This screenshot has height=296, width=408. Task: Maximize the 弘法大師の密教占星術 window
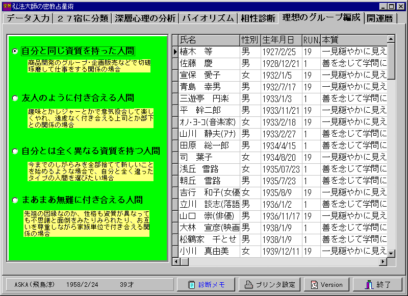pos(391,6)
